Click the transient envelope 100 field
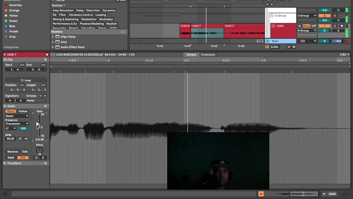Image resolution: width=353 pixels, height=199 pixels. click(23, 128)
